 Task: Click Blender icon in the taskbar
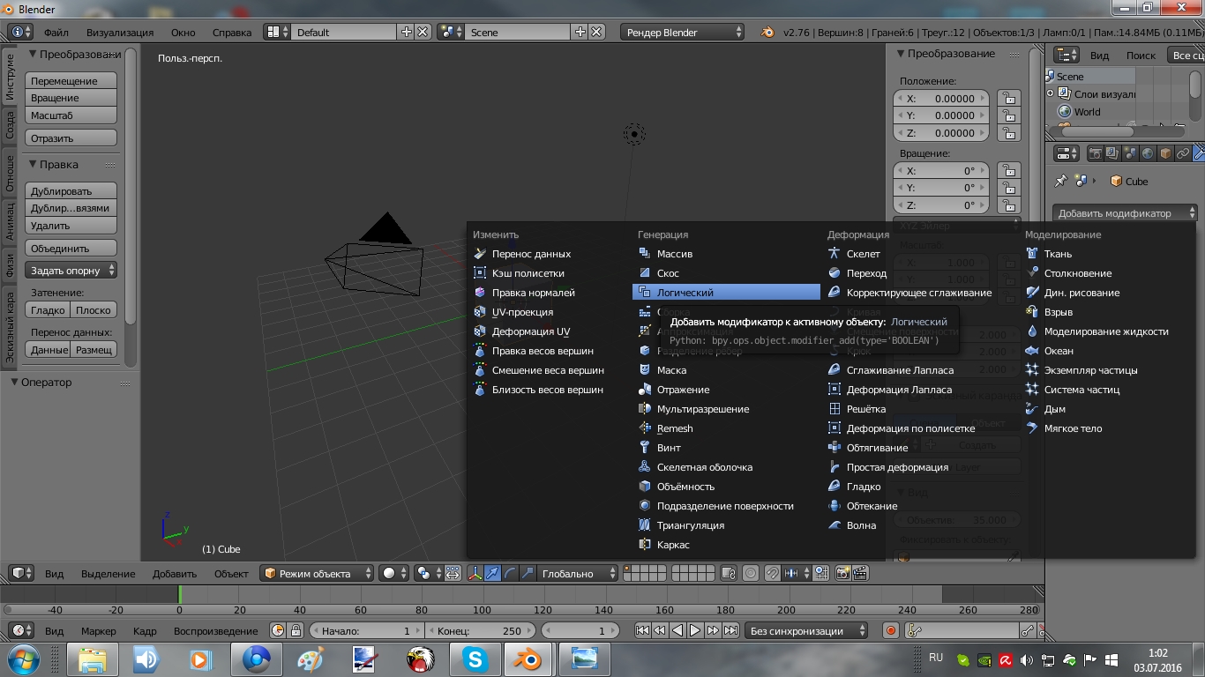tap(528, 658)
